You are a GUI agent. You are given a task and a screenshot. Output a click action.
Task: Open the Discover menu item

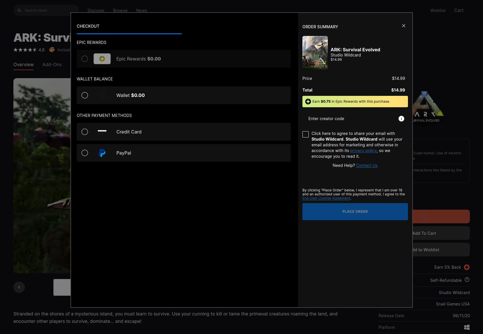point(96,11)
